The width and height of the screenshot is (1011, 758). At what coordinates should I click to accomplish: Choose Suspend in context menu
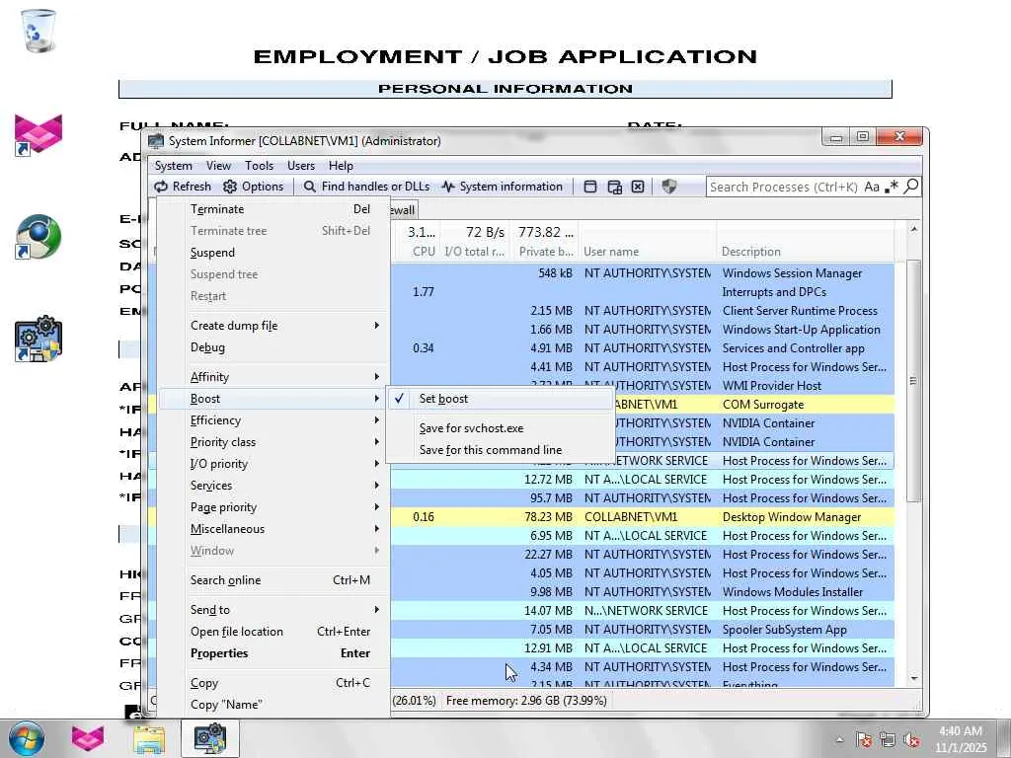(274, 253)
